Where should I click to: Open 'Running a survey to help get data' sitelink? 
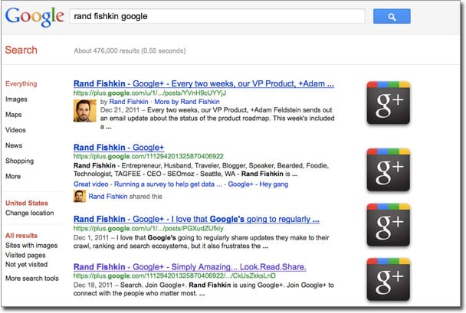(x=168, y=184)
